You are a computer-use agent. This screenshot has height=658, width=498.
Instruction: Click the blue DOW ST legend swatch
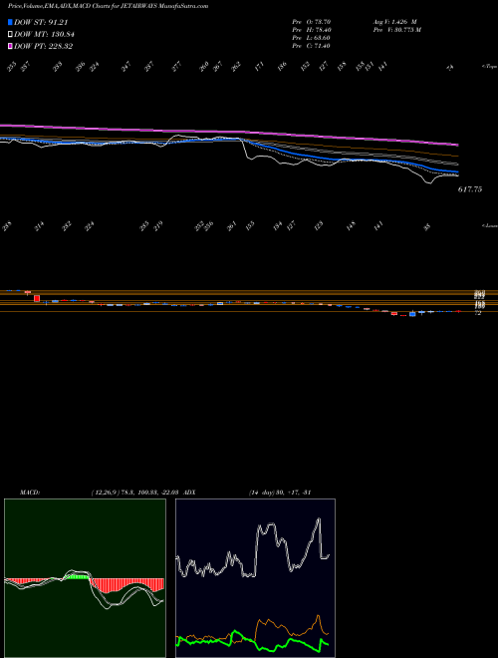click(10, 23)
